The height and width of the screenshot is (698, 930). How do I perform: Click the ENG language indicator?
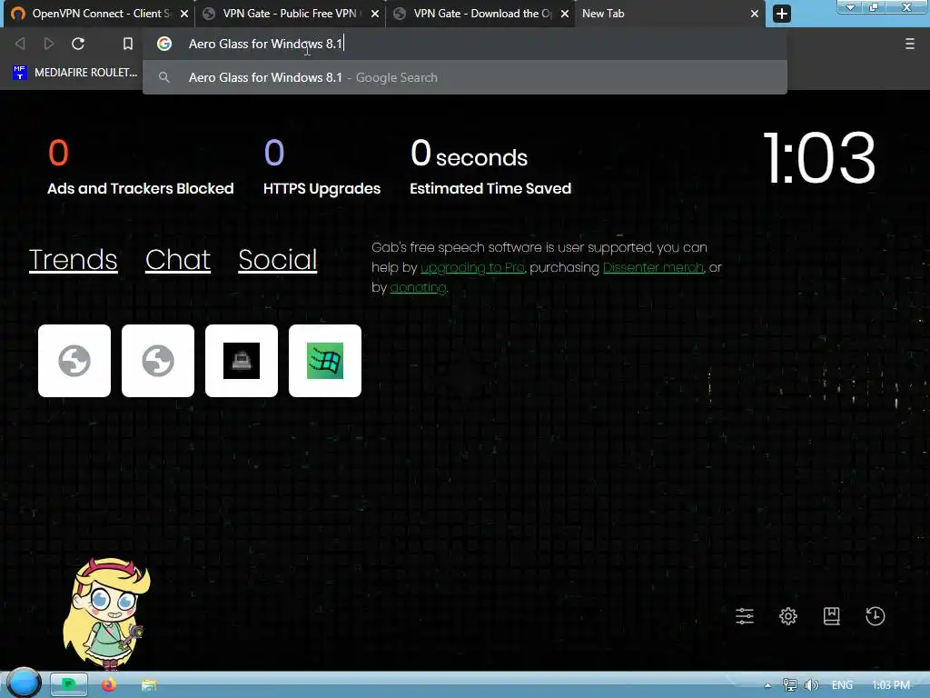tap(842, 685)
